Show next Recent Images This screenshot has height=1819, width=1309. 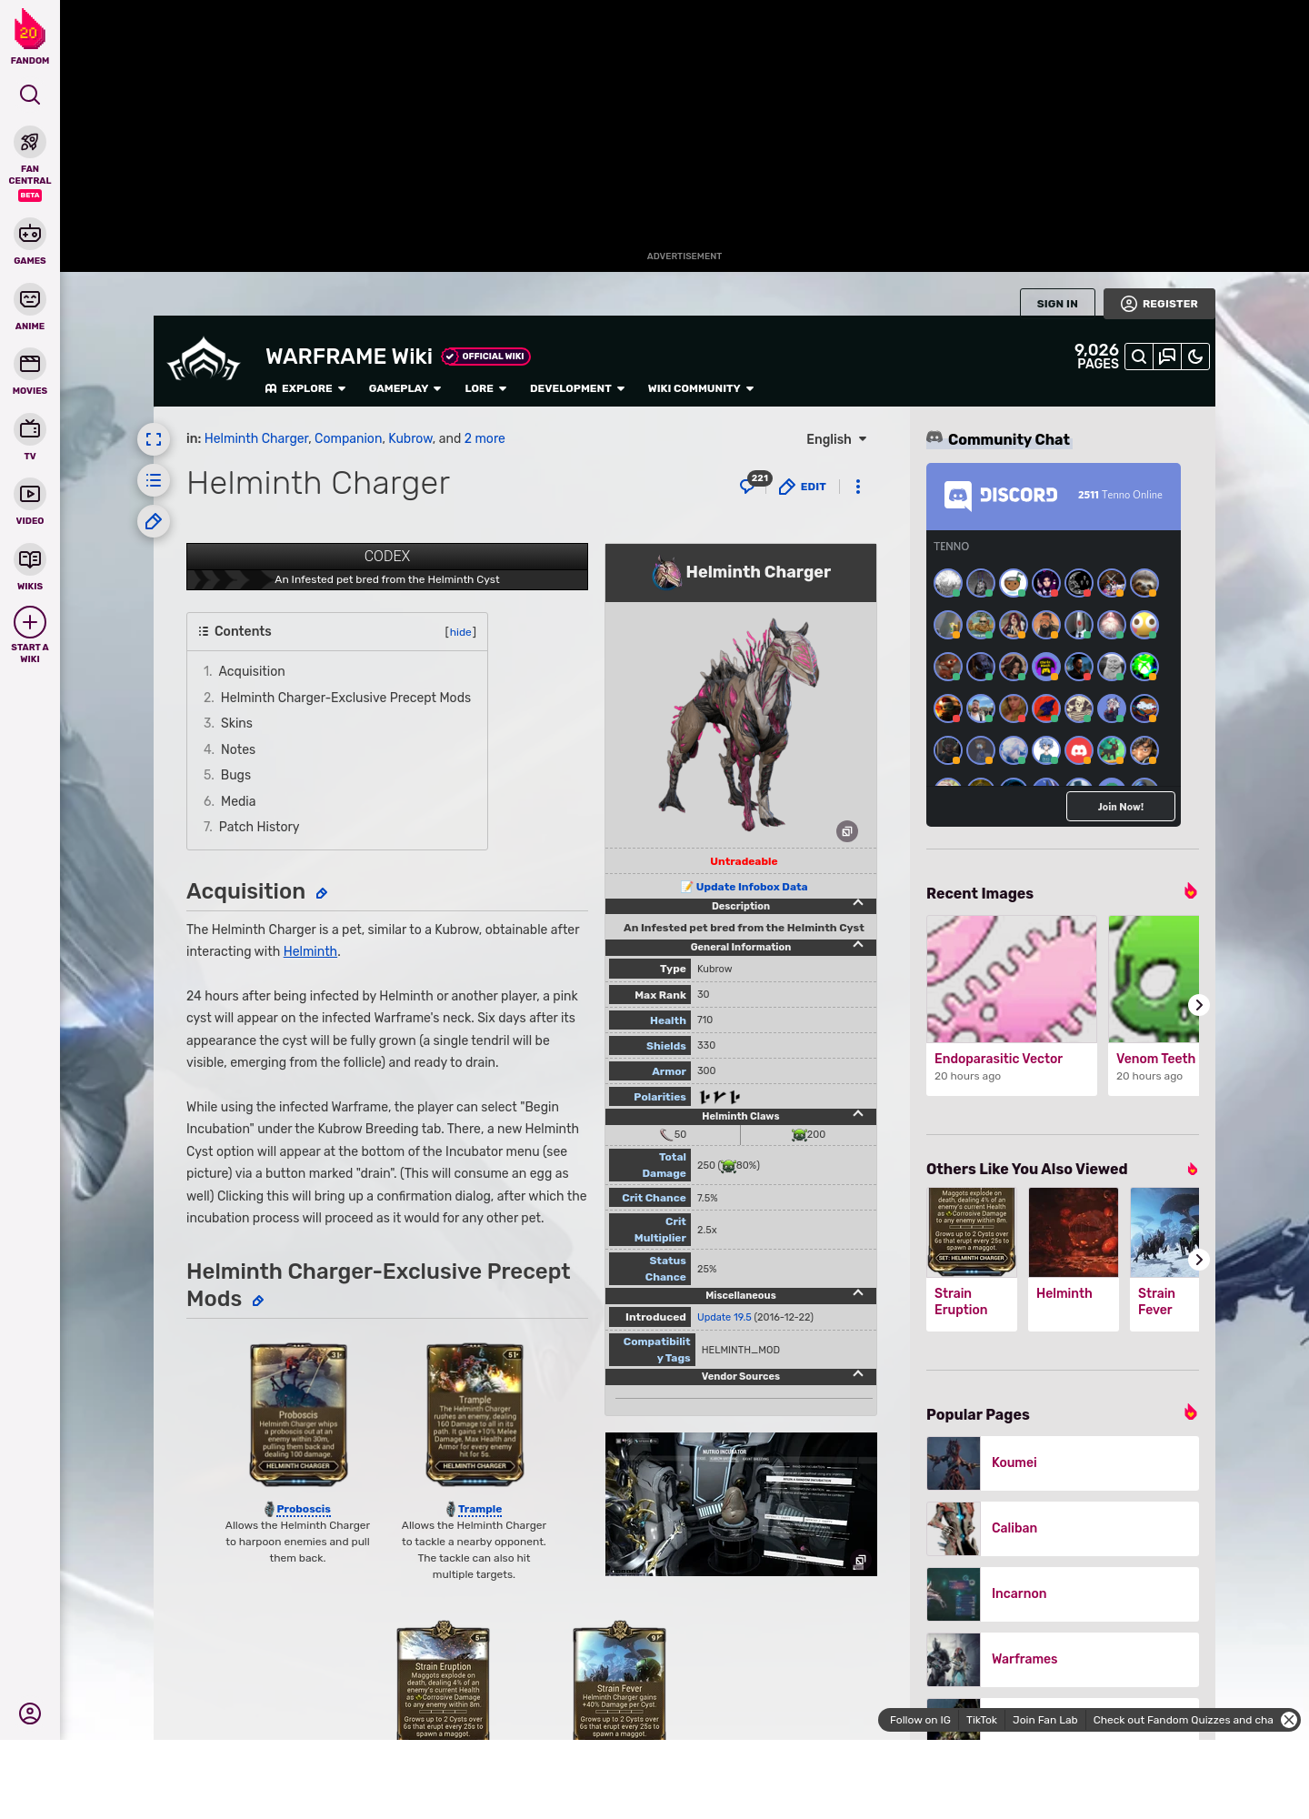coord(1199,1005)
